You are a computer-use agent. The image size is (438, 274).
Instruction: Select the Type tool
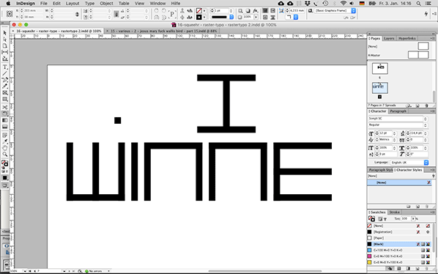pos(4,67)
